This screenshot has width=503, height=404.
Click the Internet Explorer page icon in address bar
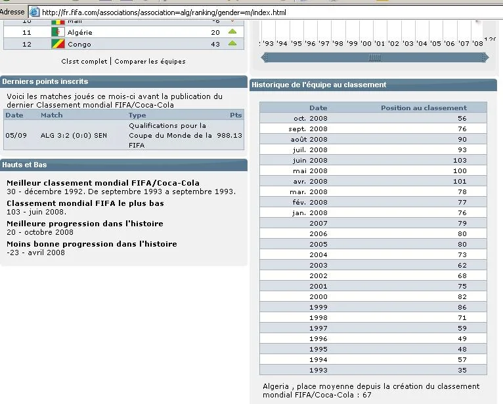[x=34, y=12]
